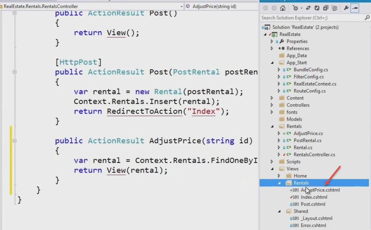
Task: Select the RealEstate project label
Action: [x=290, y=34]
